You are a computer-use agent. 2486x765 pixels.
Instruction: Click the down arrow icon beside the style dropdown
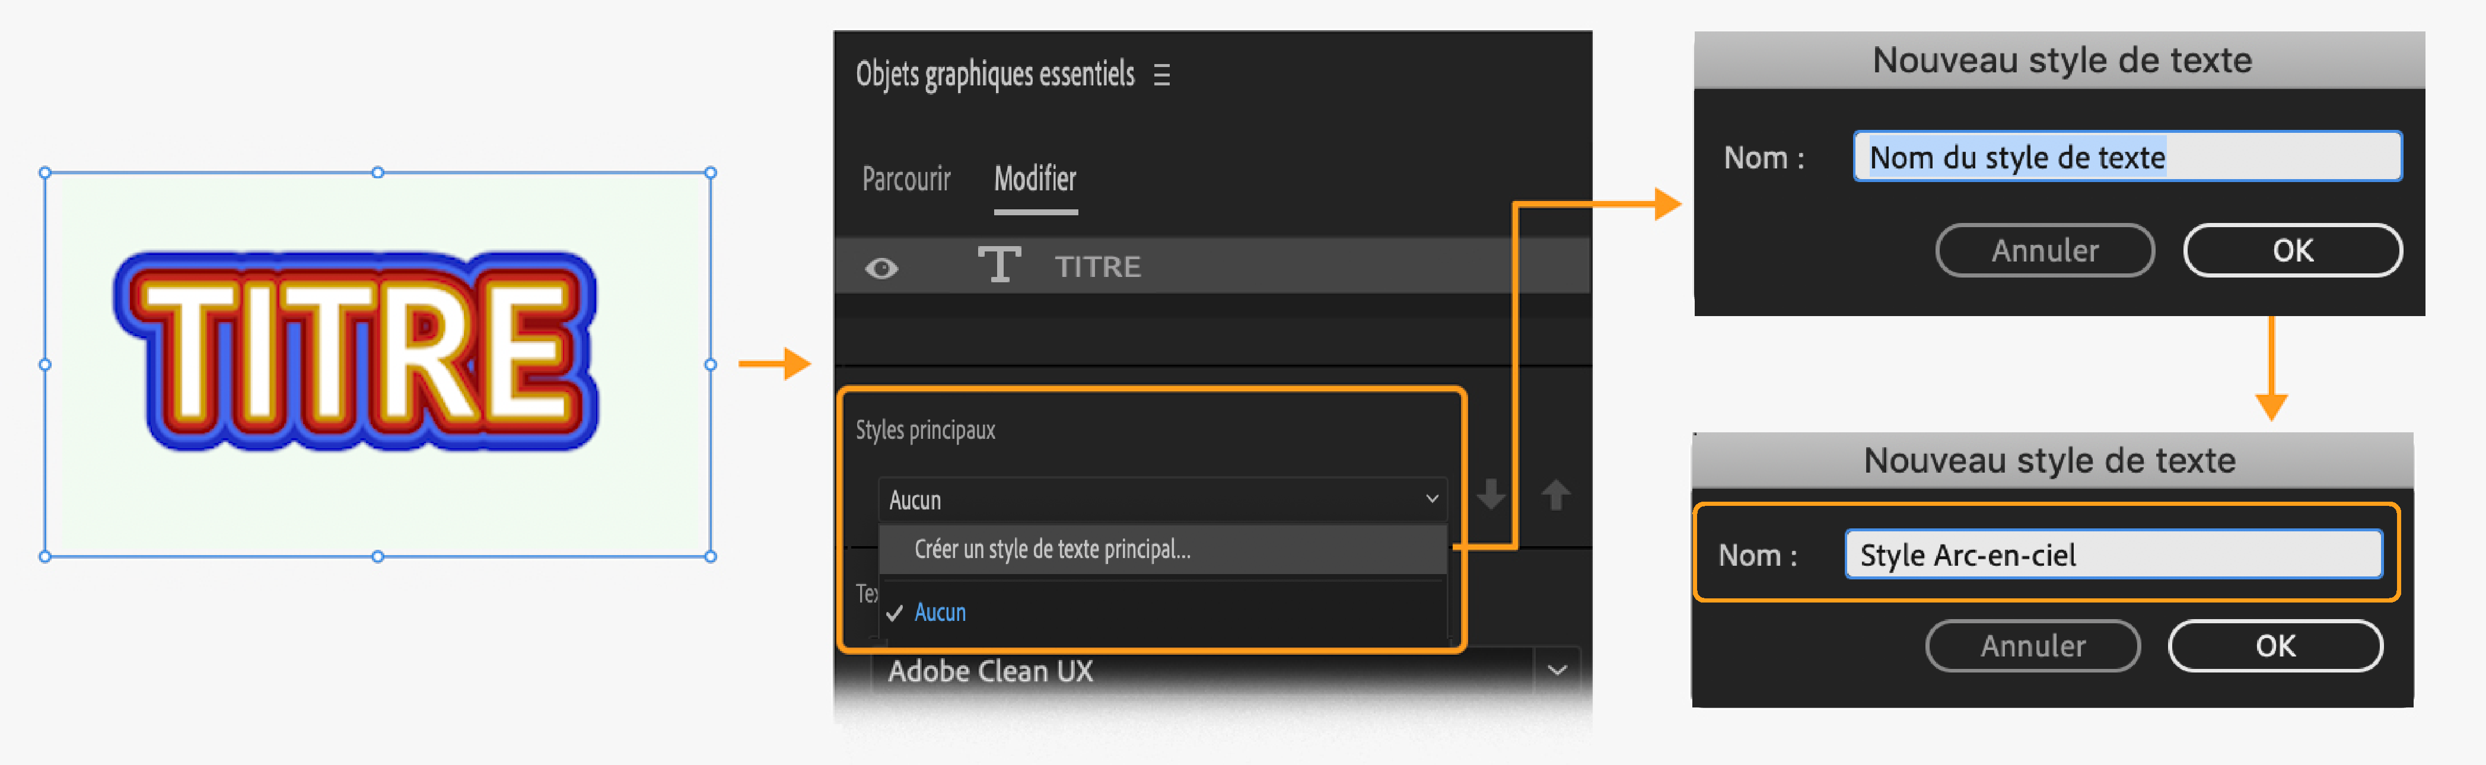1491,495
